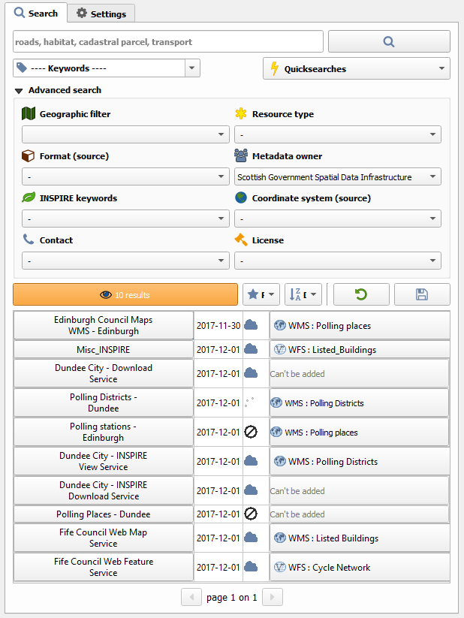The image size is (464, 618).
Task: Click cloud icon in Edinburgh Council Maps row
Action: (251, 325)
